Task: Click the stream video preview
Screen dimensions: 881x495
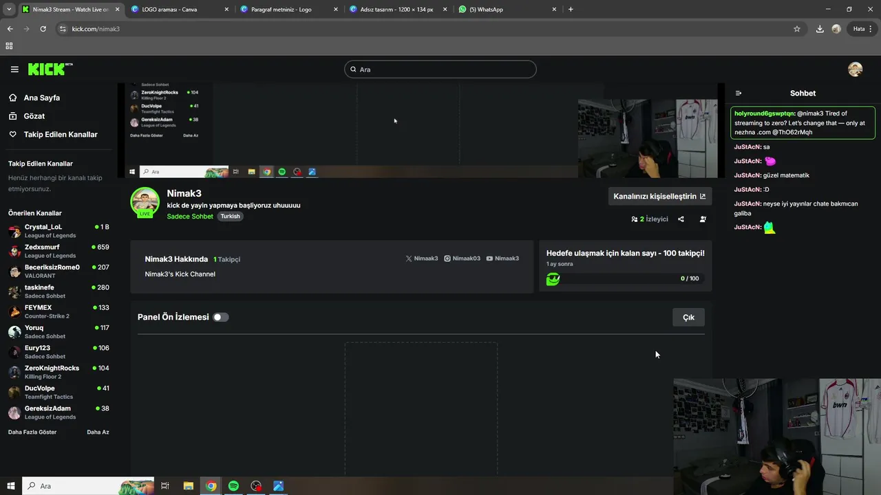Action: pyautogui.click(x=421, y=131)
